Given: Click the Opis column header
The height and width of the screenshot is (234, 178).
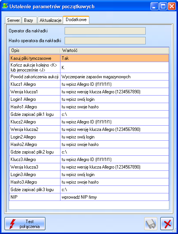Looking at the screenshot, I should [35, 50].
